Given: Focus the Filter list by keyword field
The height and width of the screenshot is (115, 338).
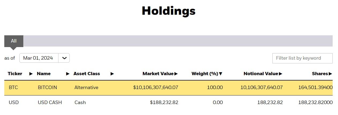Looking at the screenshot, I should 302,58.
